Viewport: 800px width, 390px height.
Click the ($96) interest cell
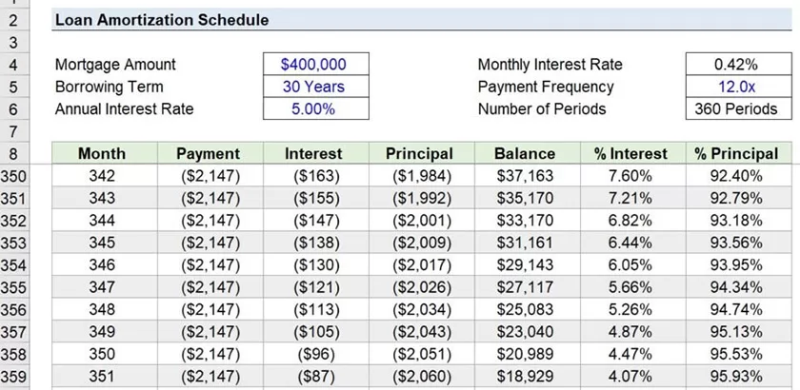point(313,354)
